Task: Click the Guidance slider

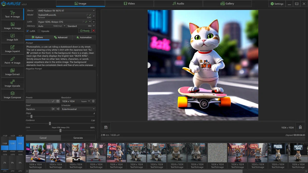Action: 60,123
